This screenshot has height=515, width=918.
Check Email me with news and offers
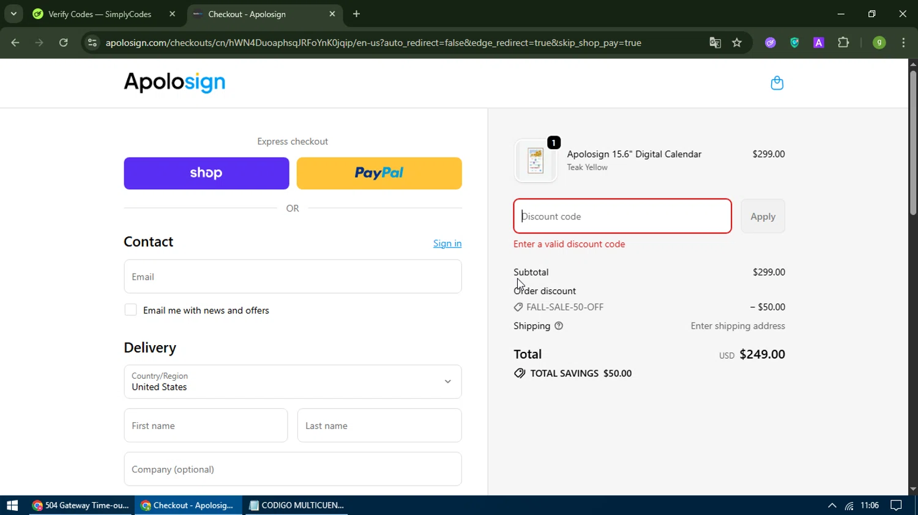130,310
